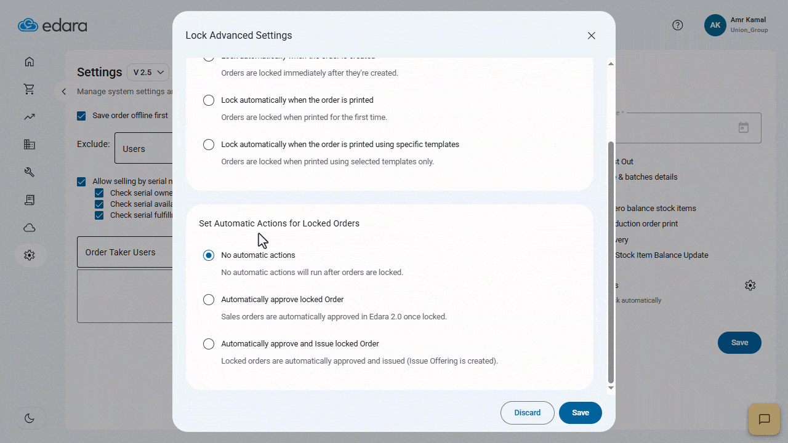Open the shopping cart sidebar icon

pos(29,89)
